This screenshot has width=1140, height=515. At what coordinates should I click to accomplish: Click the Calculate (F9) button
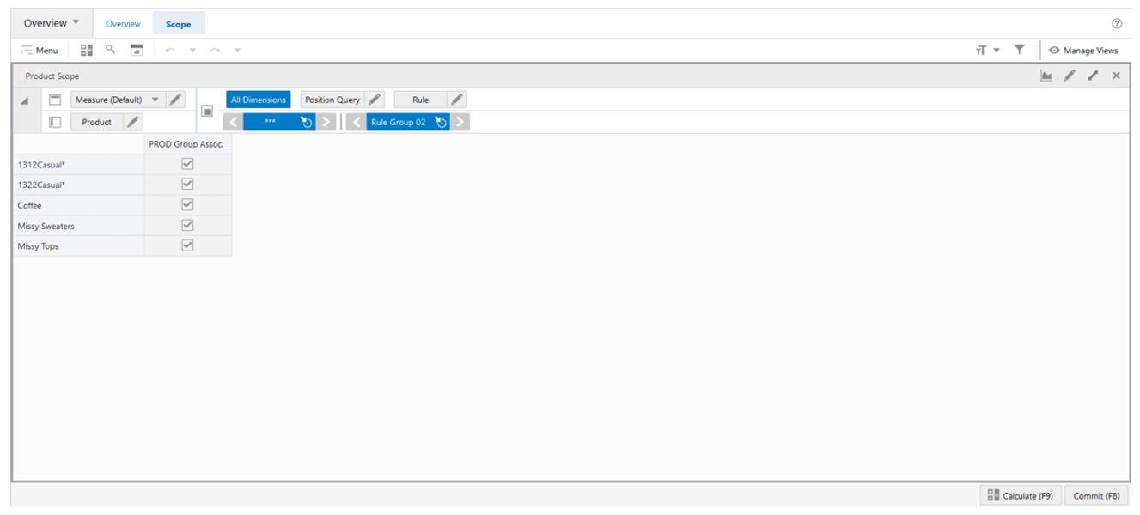(1022, 495)
